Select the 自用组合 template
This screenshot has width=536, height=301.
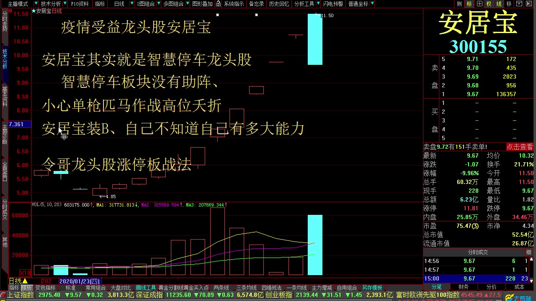point(347,288)
